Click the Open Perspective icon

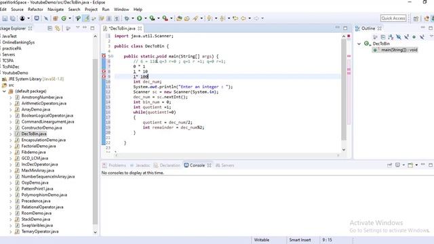(416, 18)
